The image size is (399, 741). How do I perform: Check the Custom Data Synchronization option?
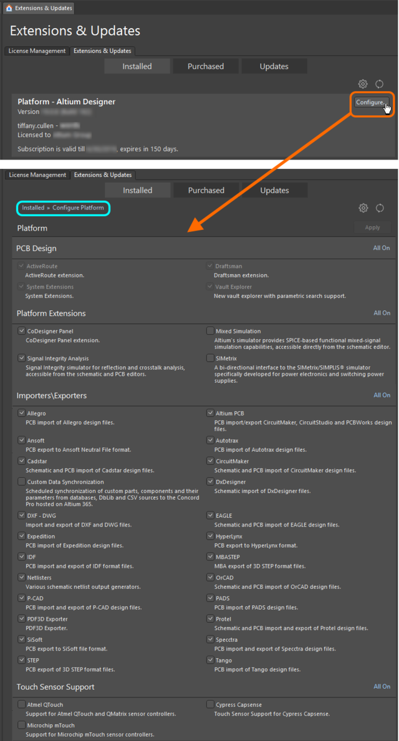point(21,481)
